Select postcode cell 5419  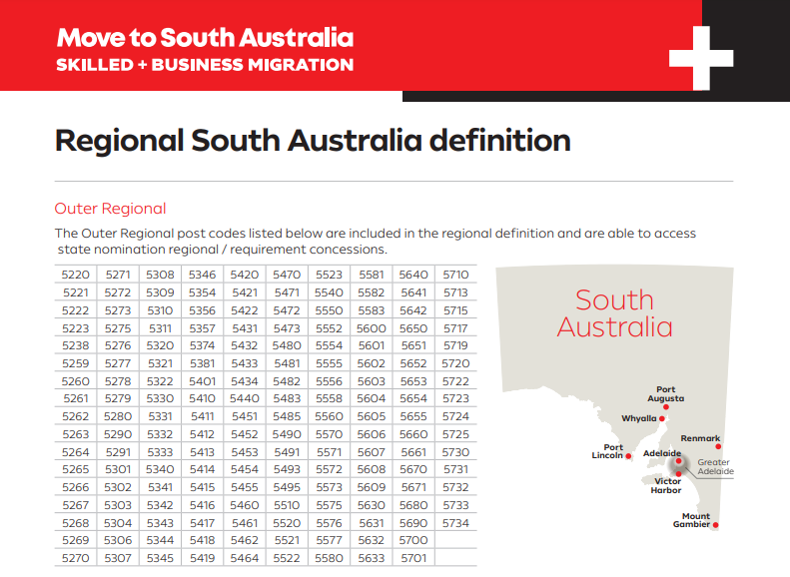click(x=203, y=558)
